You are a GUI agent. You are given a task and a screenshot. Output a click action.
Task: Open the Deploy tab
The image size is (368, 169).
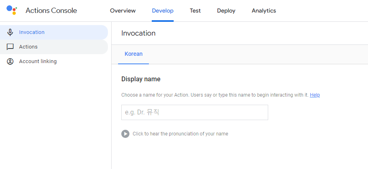click(x=226, y=11)
